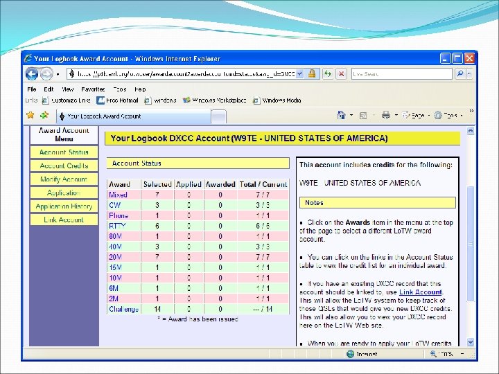Click the security padlock icon
Screen dimensions: 499x374
tap(312, 74)
